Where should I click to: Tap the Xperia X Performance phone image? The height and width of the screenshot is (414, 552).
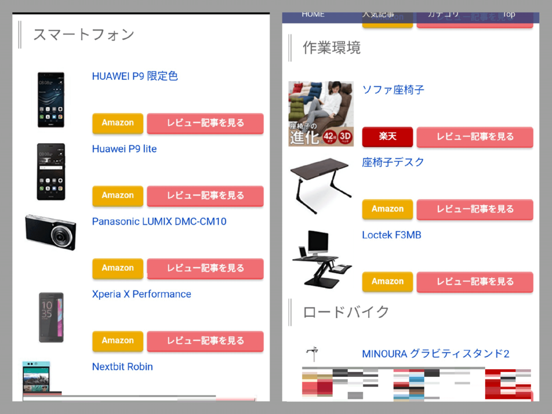[51, 317]
